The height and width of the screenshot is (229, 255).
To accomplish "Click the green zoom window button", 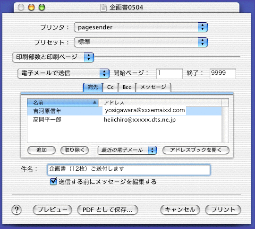I will coord(42,8).
